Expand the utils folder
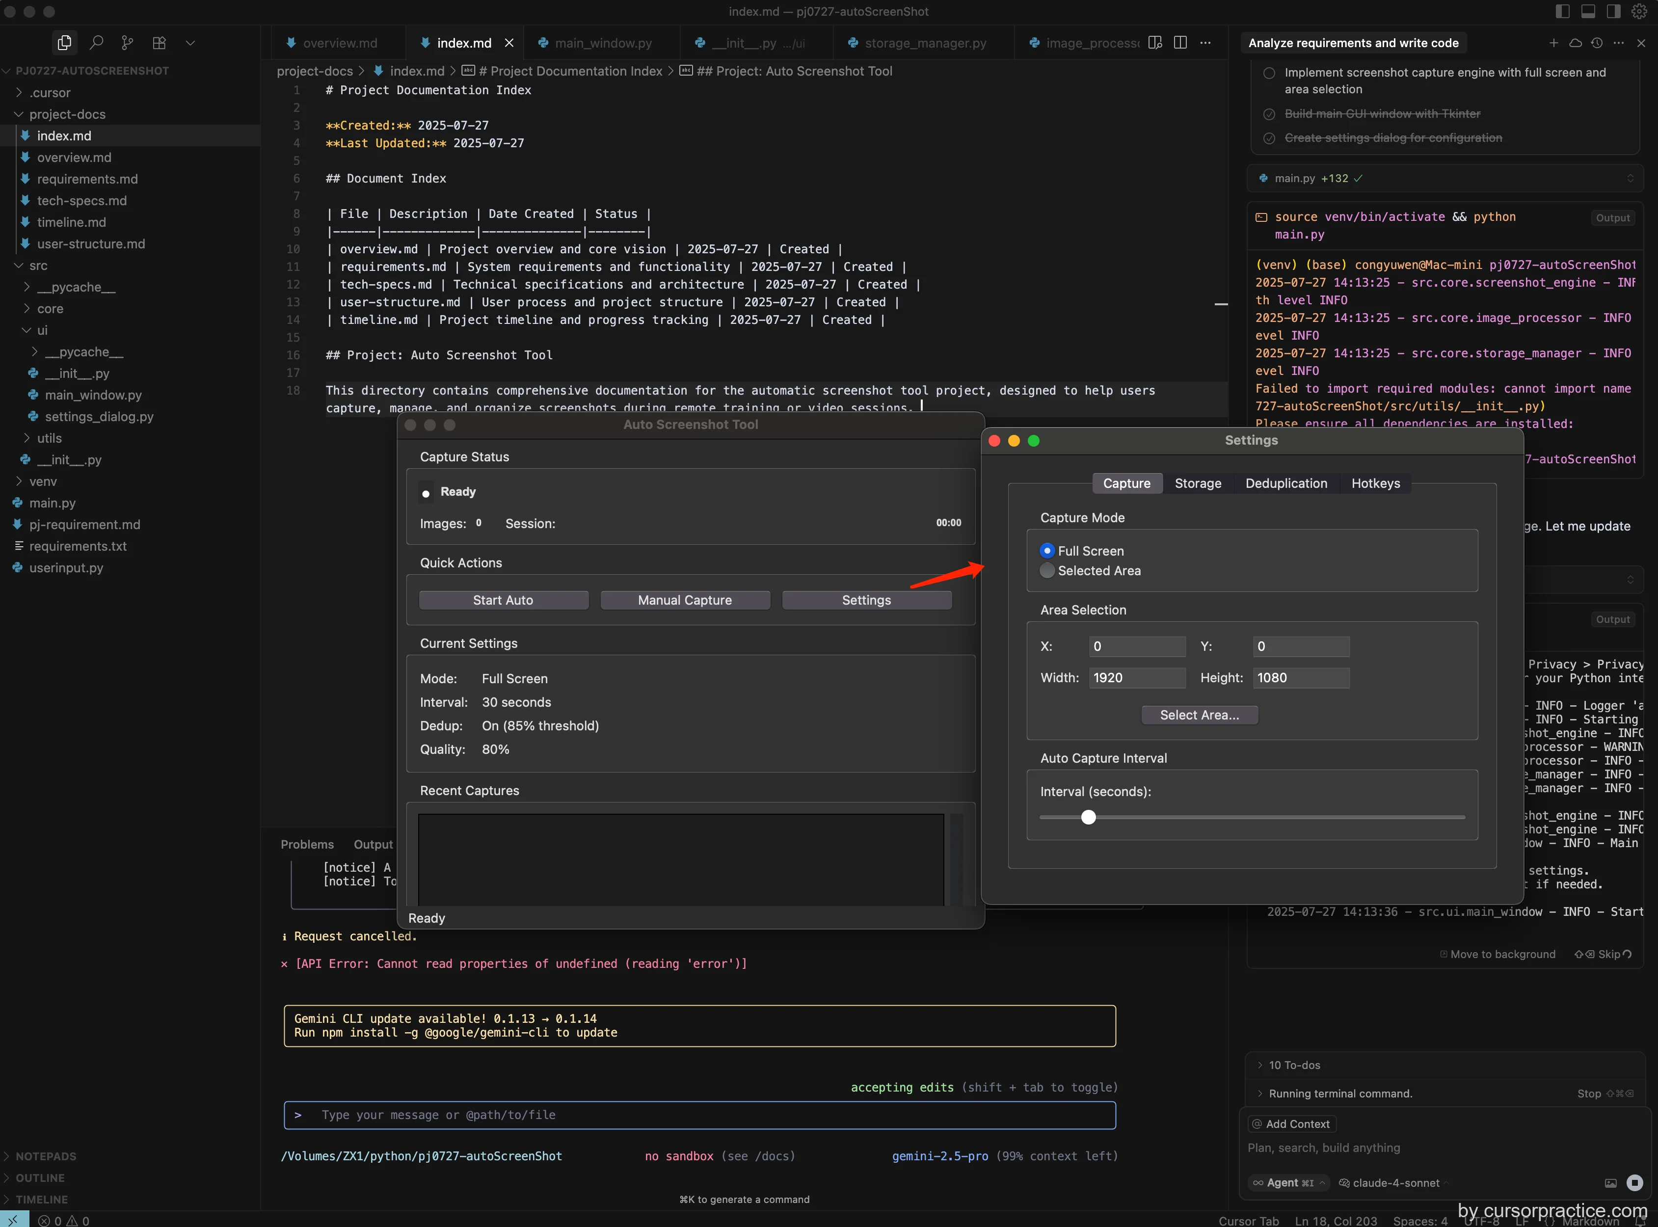Image resolution: width=1658 pixels, height=1227 pixels. (50, 437)
